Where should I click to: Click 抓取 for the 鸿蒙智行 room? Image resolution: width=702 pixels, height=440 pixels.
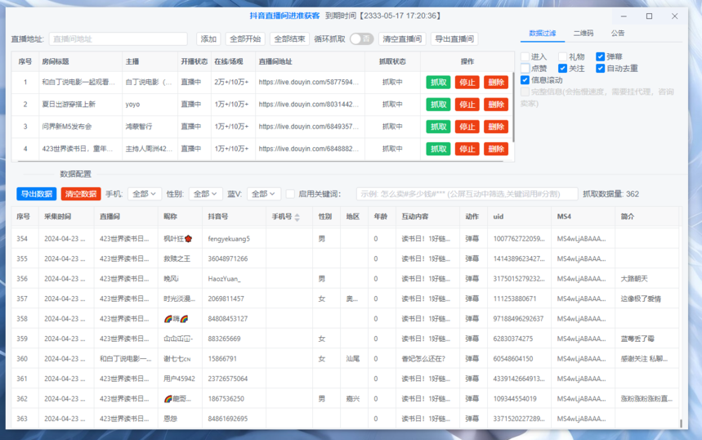tap(438, 127)
